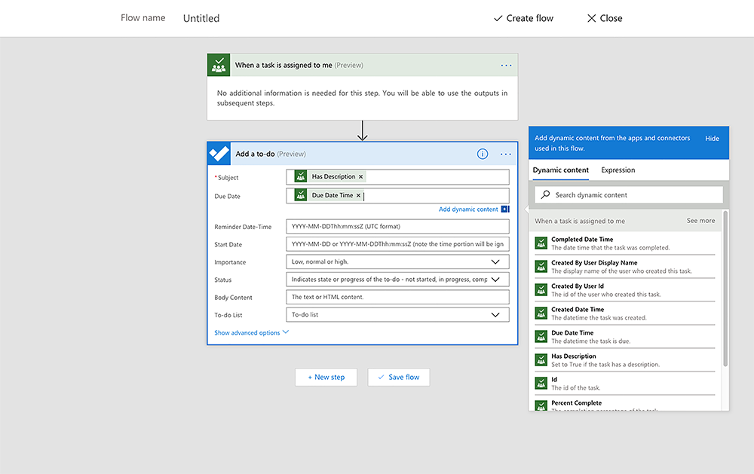
Task: Click the X icon next to Close
Action: point(591,18)
